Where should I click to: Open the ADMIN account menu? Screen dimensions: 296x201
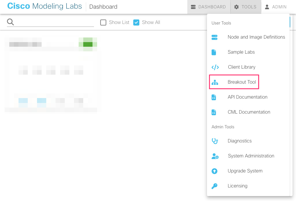[276, 7]
